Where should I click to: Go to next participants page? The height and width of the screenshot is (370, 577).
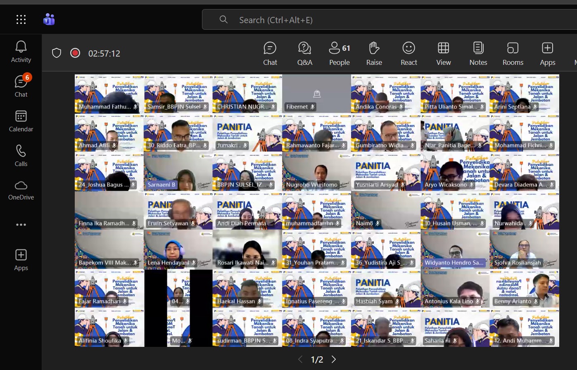(x=334, y=359)
